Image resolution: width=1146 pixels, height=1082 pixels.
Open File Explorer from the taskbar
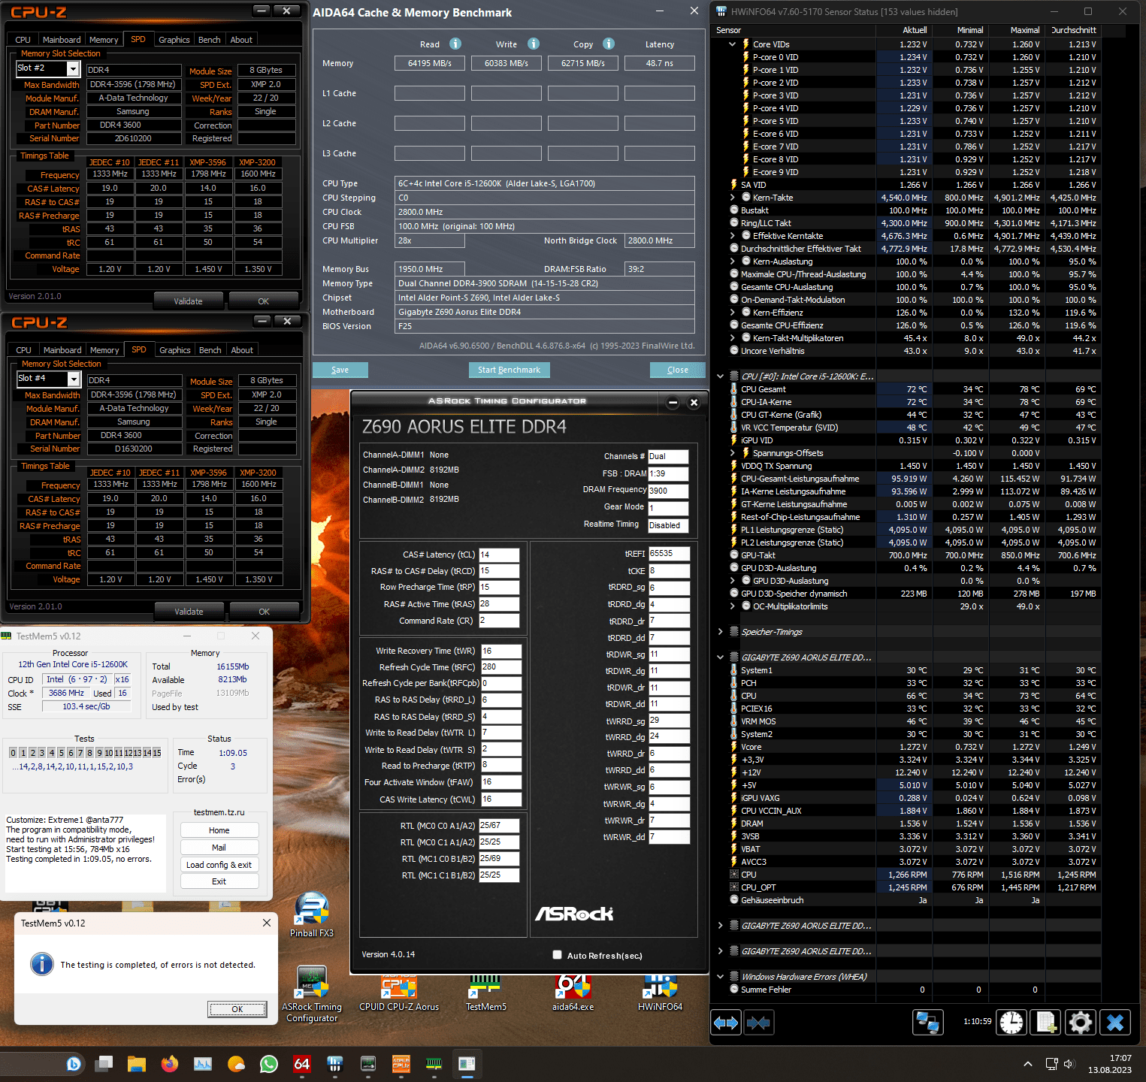click(x=136, y=1063)
